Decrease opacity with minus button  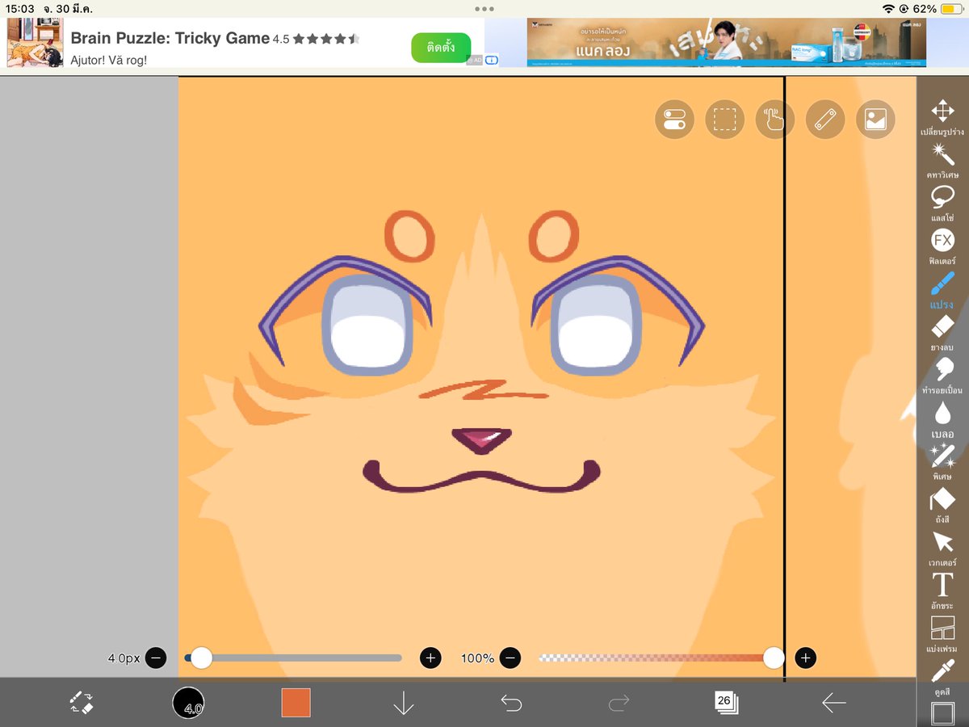click(x=510, y=658)
